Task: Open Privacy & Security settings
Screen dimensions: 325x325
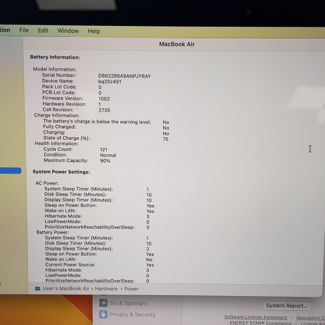Action: pos(132,314)
